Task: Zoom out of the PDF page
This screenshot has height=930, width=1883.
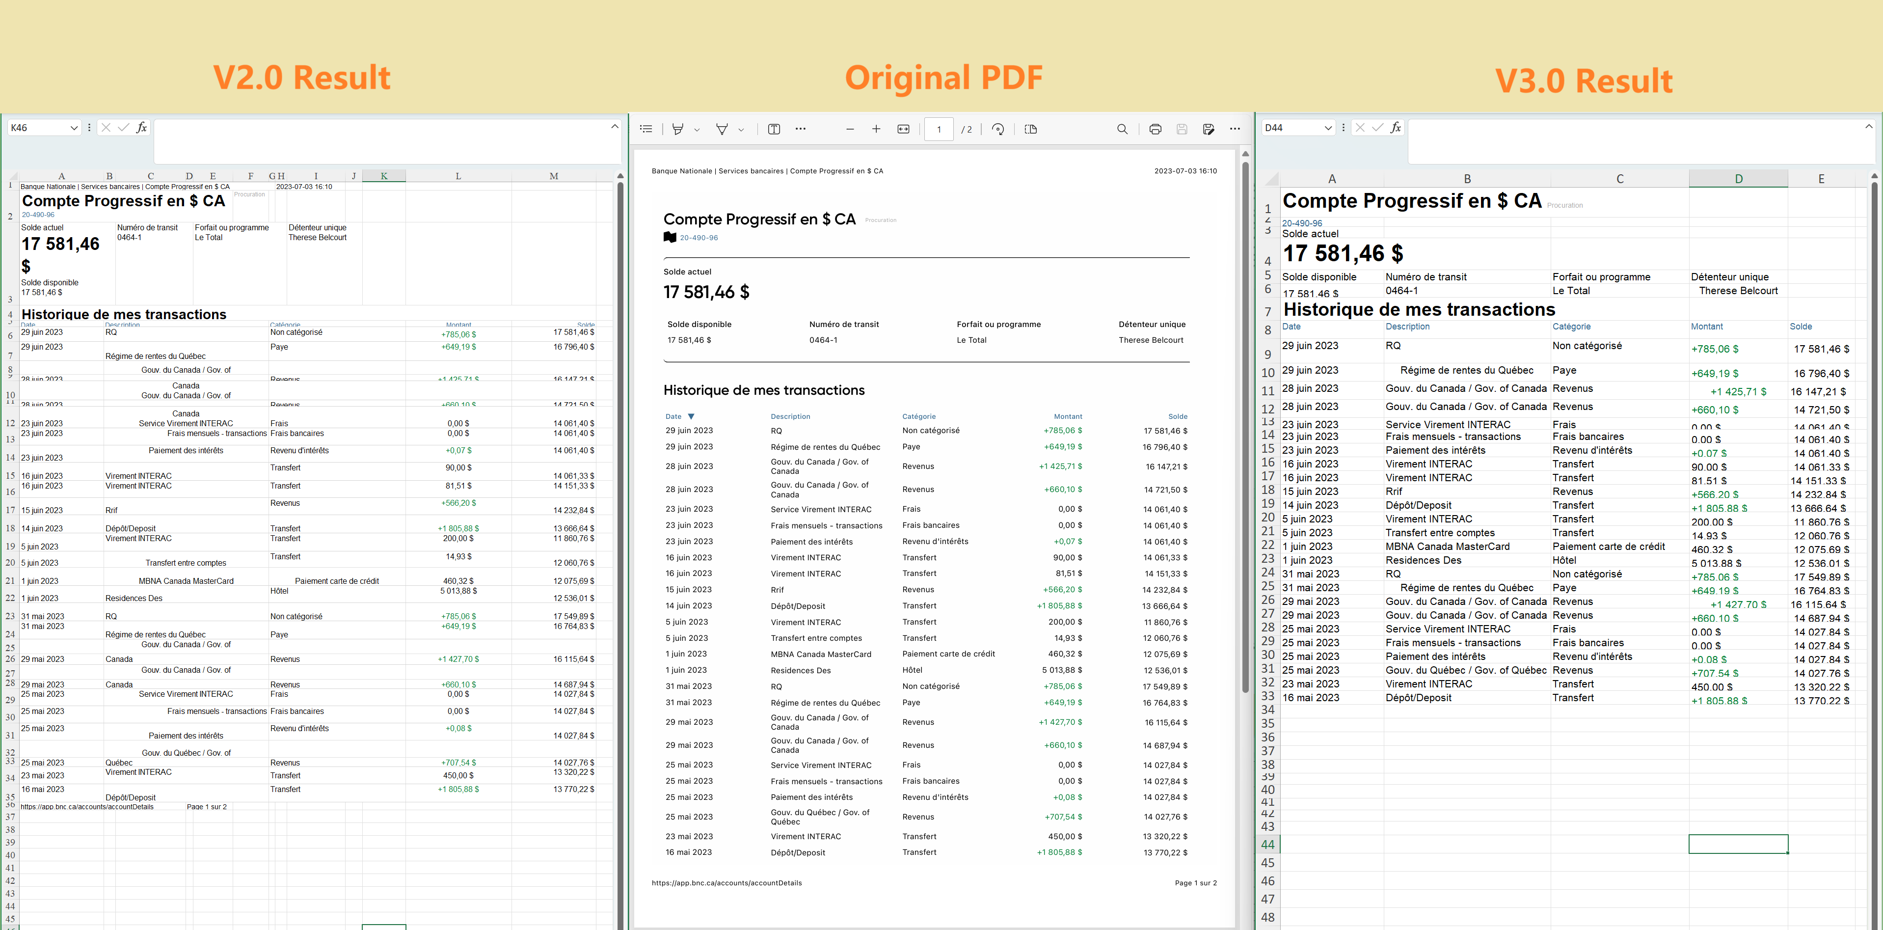Action: (x=850, y=129)
